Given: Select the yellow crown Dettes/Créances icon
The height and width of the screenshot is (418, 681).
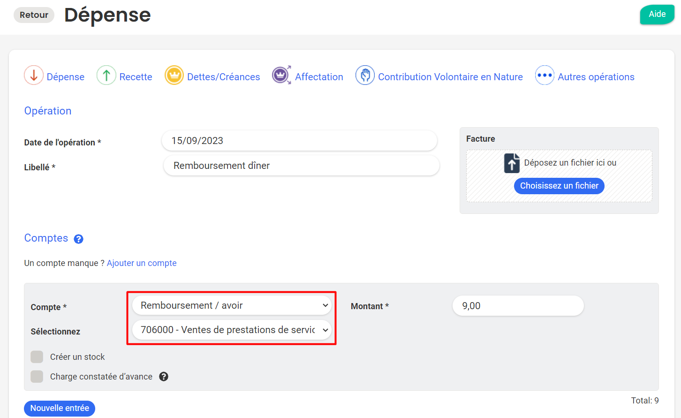Looking at the screenshot, I should (x=174, y=76).
